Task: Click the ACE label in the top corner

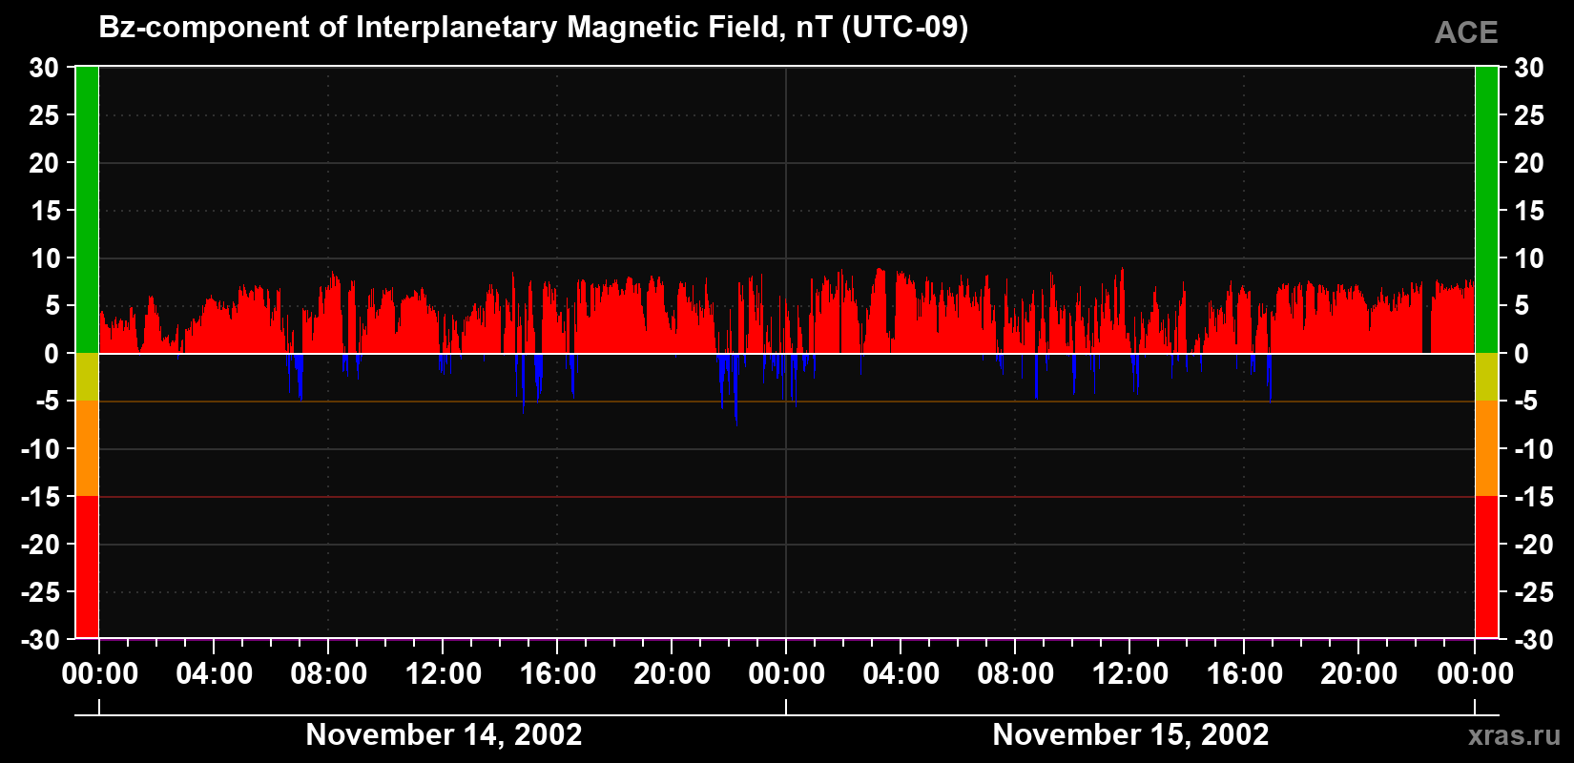Action: click(1466, 32)
